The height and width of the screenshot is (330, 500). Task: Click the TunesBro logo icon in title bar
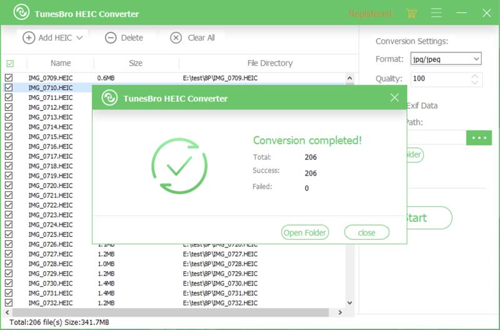pyautogui.click(x=21, y=12)
